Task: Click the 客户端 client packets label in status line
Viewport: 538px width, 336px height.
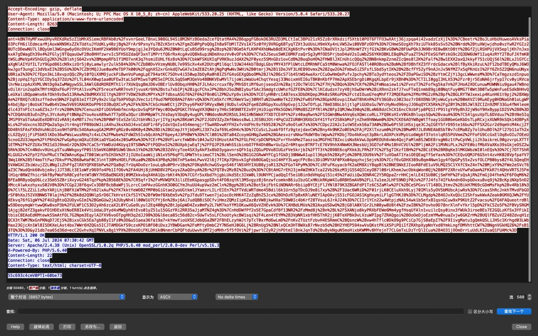Action: [x=34, y=288]
